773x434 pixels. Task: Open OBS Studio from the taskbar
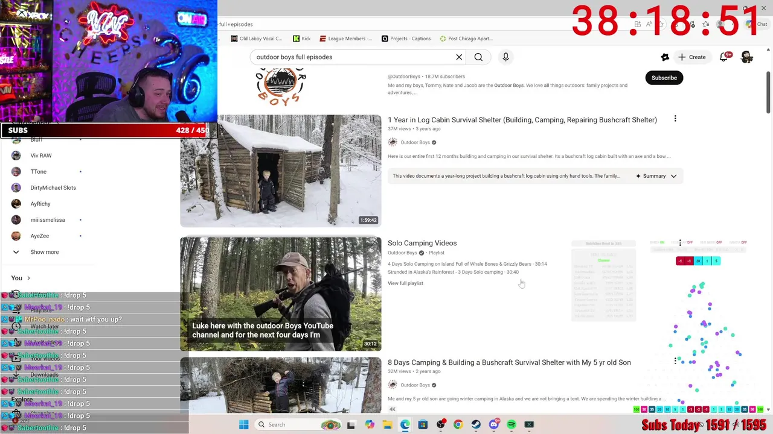441,424
